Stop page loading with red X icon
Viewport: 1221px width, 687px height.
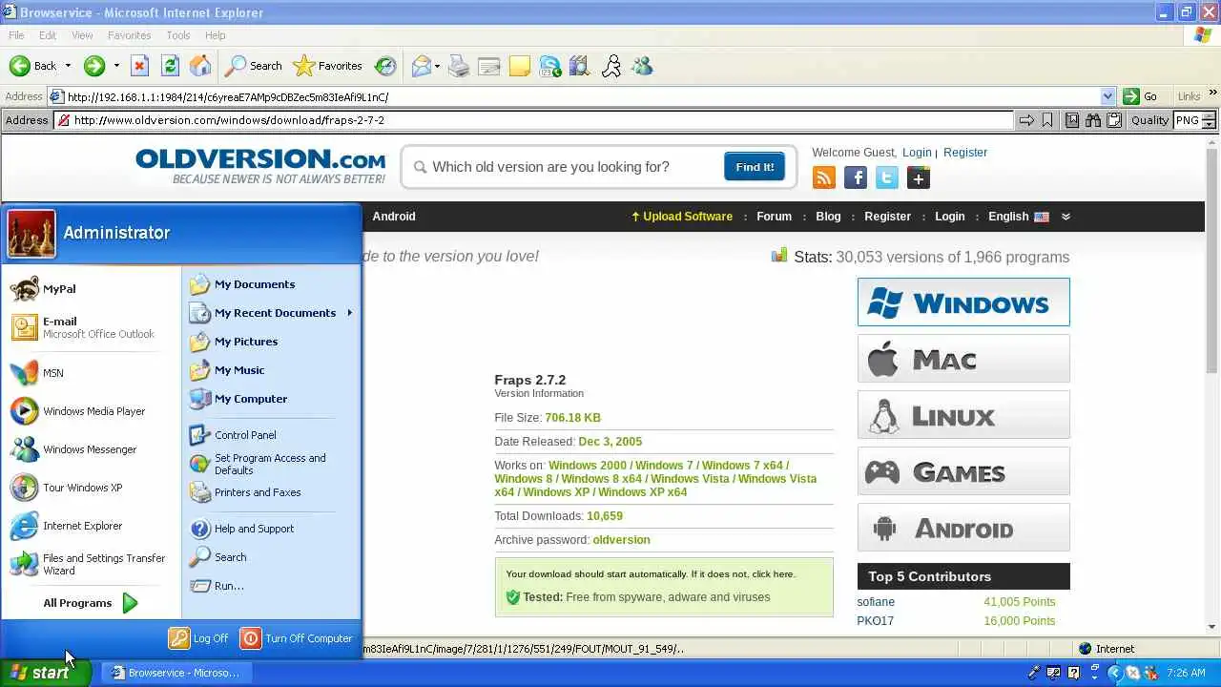coord(139,66)
